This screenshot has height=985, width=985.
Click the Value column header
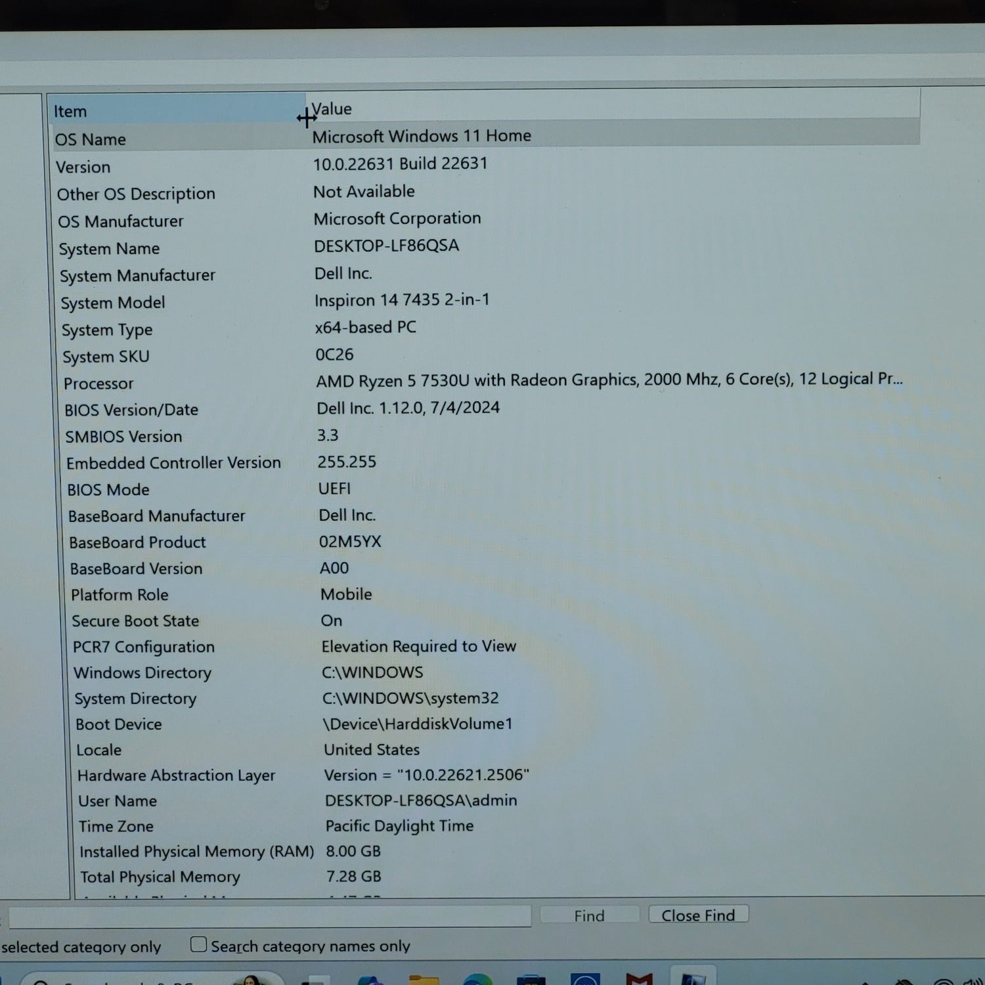point(613,106)
